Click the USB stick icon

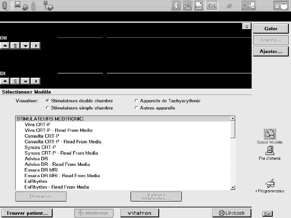[x=33, y=6]
